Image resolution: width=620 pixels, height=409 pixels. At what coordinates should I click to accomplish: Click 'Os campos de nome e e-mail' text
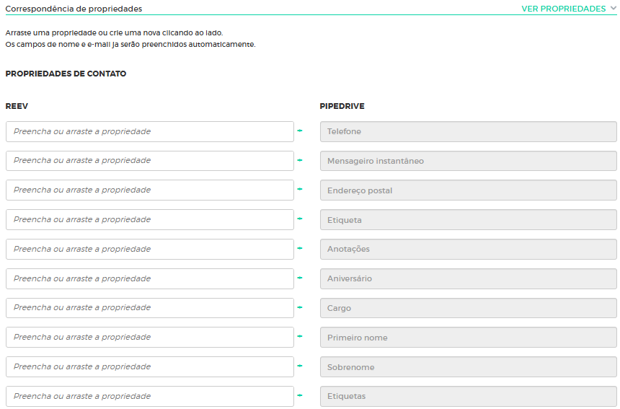pos(130,44)
